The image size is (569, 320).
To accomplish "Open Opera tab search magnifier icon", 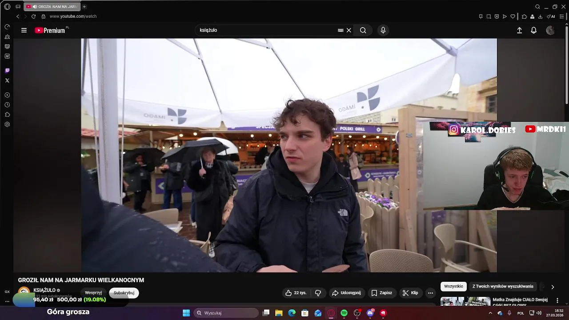I will (x=537, y=7).
